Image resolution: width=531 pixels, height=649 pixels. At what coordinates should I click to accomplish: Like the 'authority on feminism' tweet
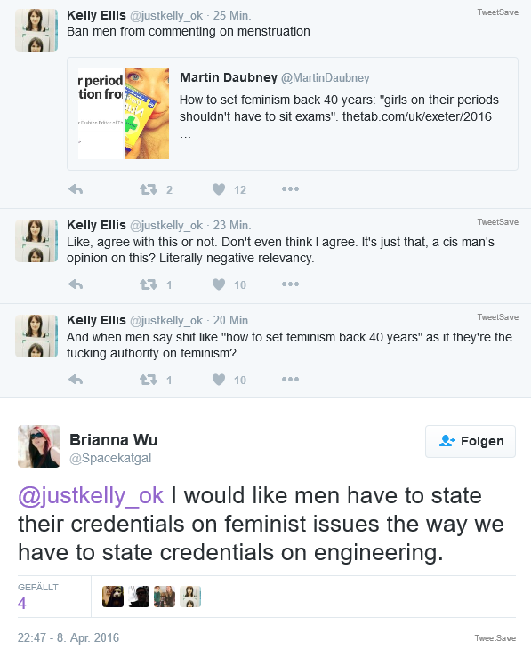click(219, 380)
